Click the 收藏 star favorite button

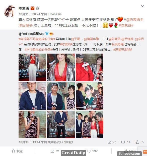[x=17, y=151]
